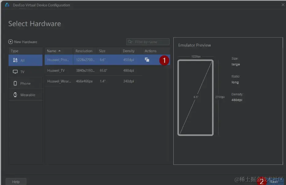This screenshot has width=286, height=185.
Task: Select the TV type category
Action: coord(25,72)
